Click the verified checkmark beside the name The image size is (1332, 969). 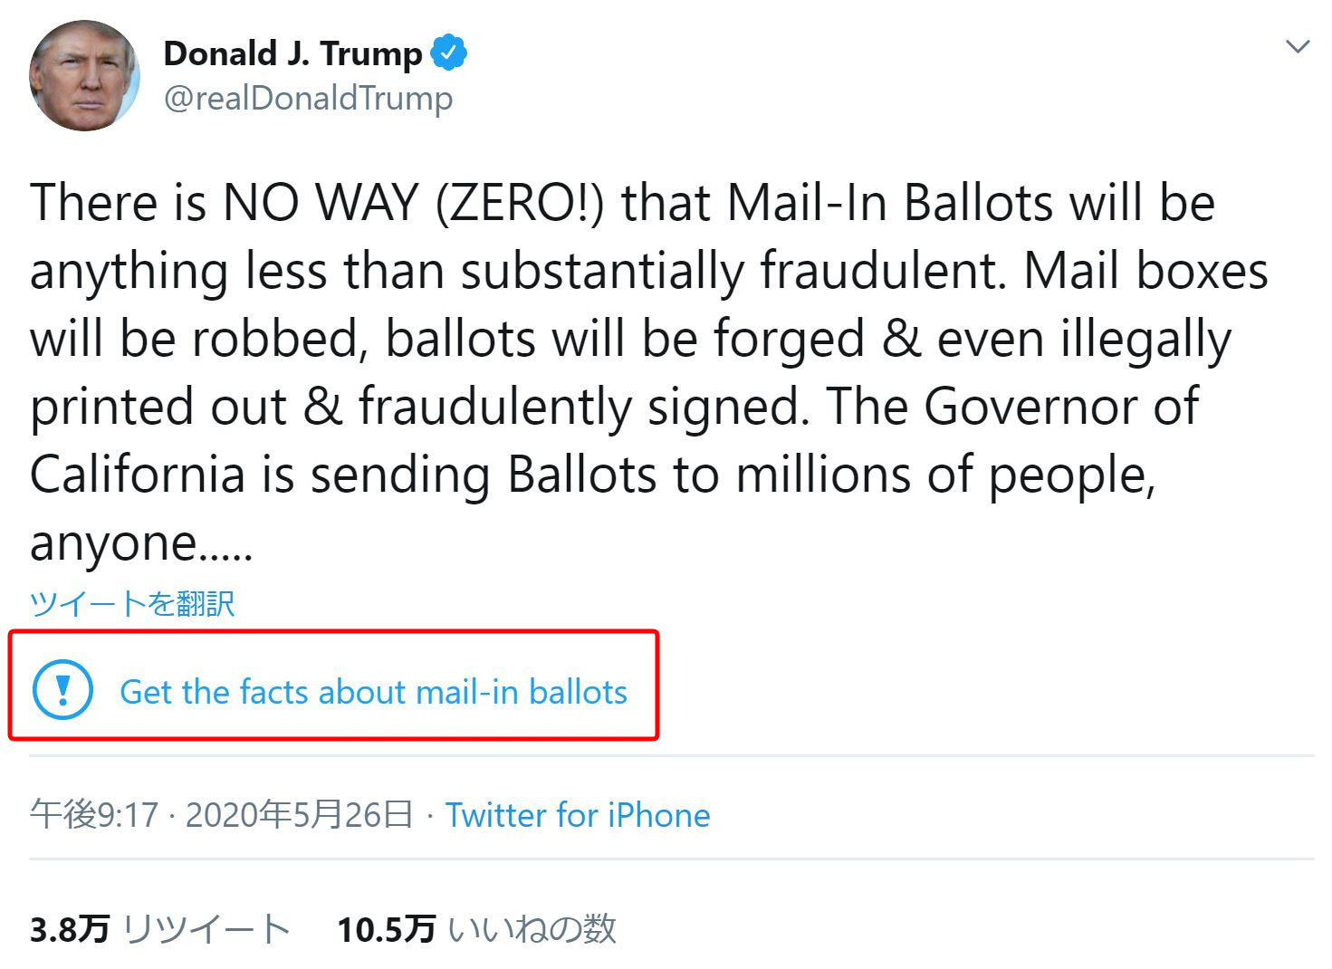click(x=450, y=53)
